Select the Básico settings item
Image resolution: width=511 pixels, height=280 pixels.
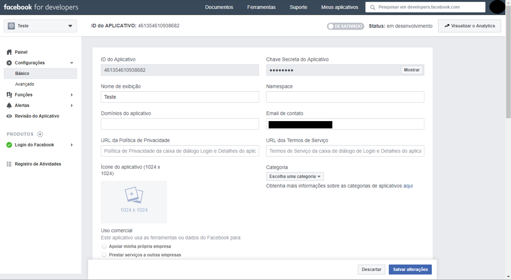tap(40, 73)
